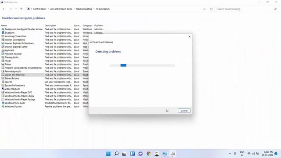Viewport: 281px width, 158px height.
Task: Show hidden system tray icons
Action: pyautogui.click(x=230, y=154)
